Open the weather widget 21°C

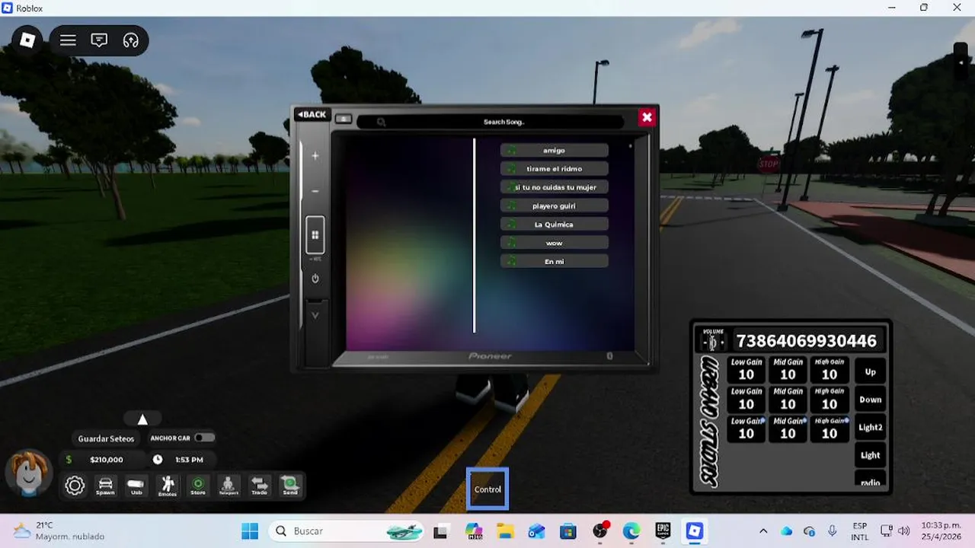(59, 531)
